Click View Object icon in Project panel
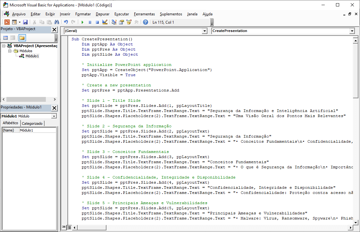This screenshot has height=232, width=360. [x=13, y=38]
